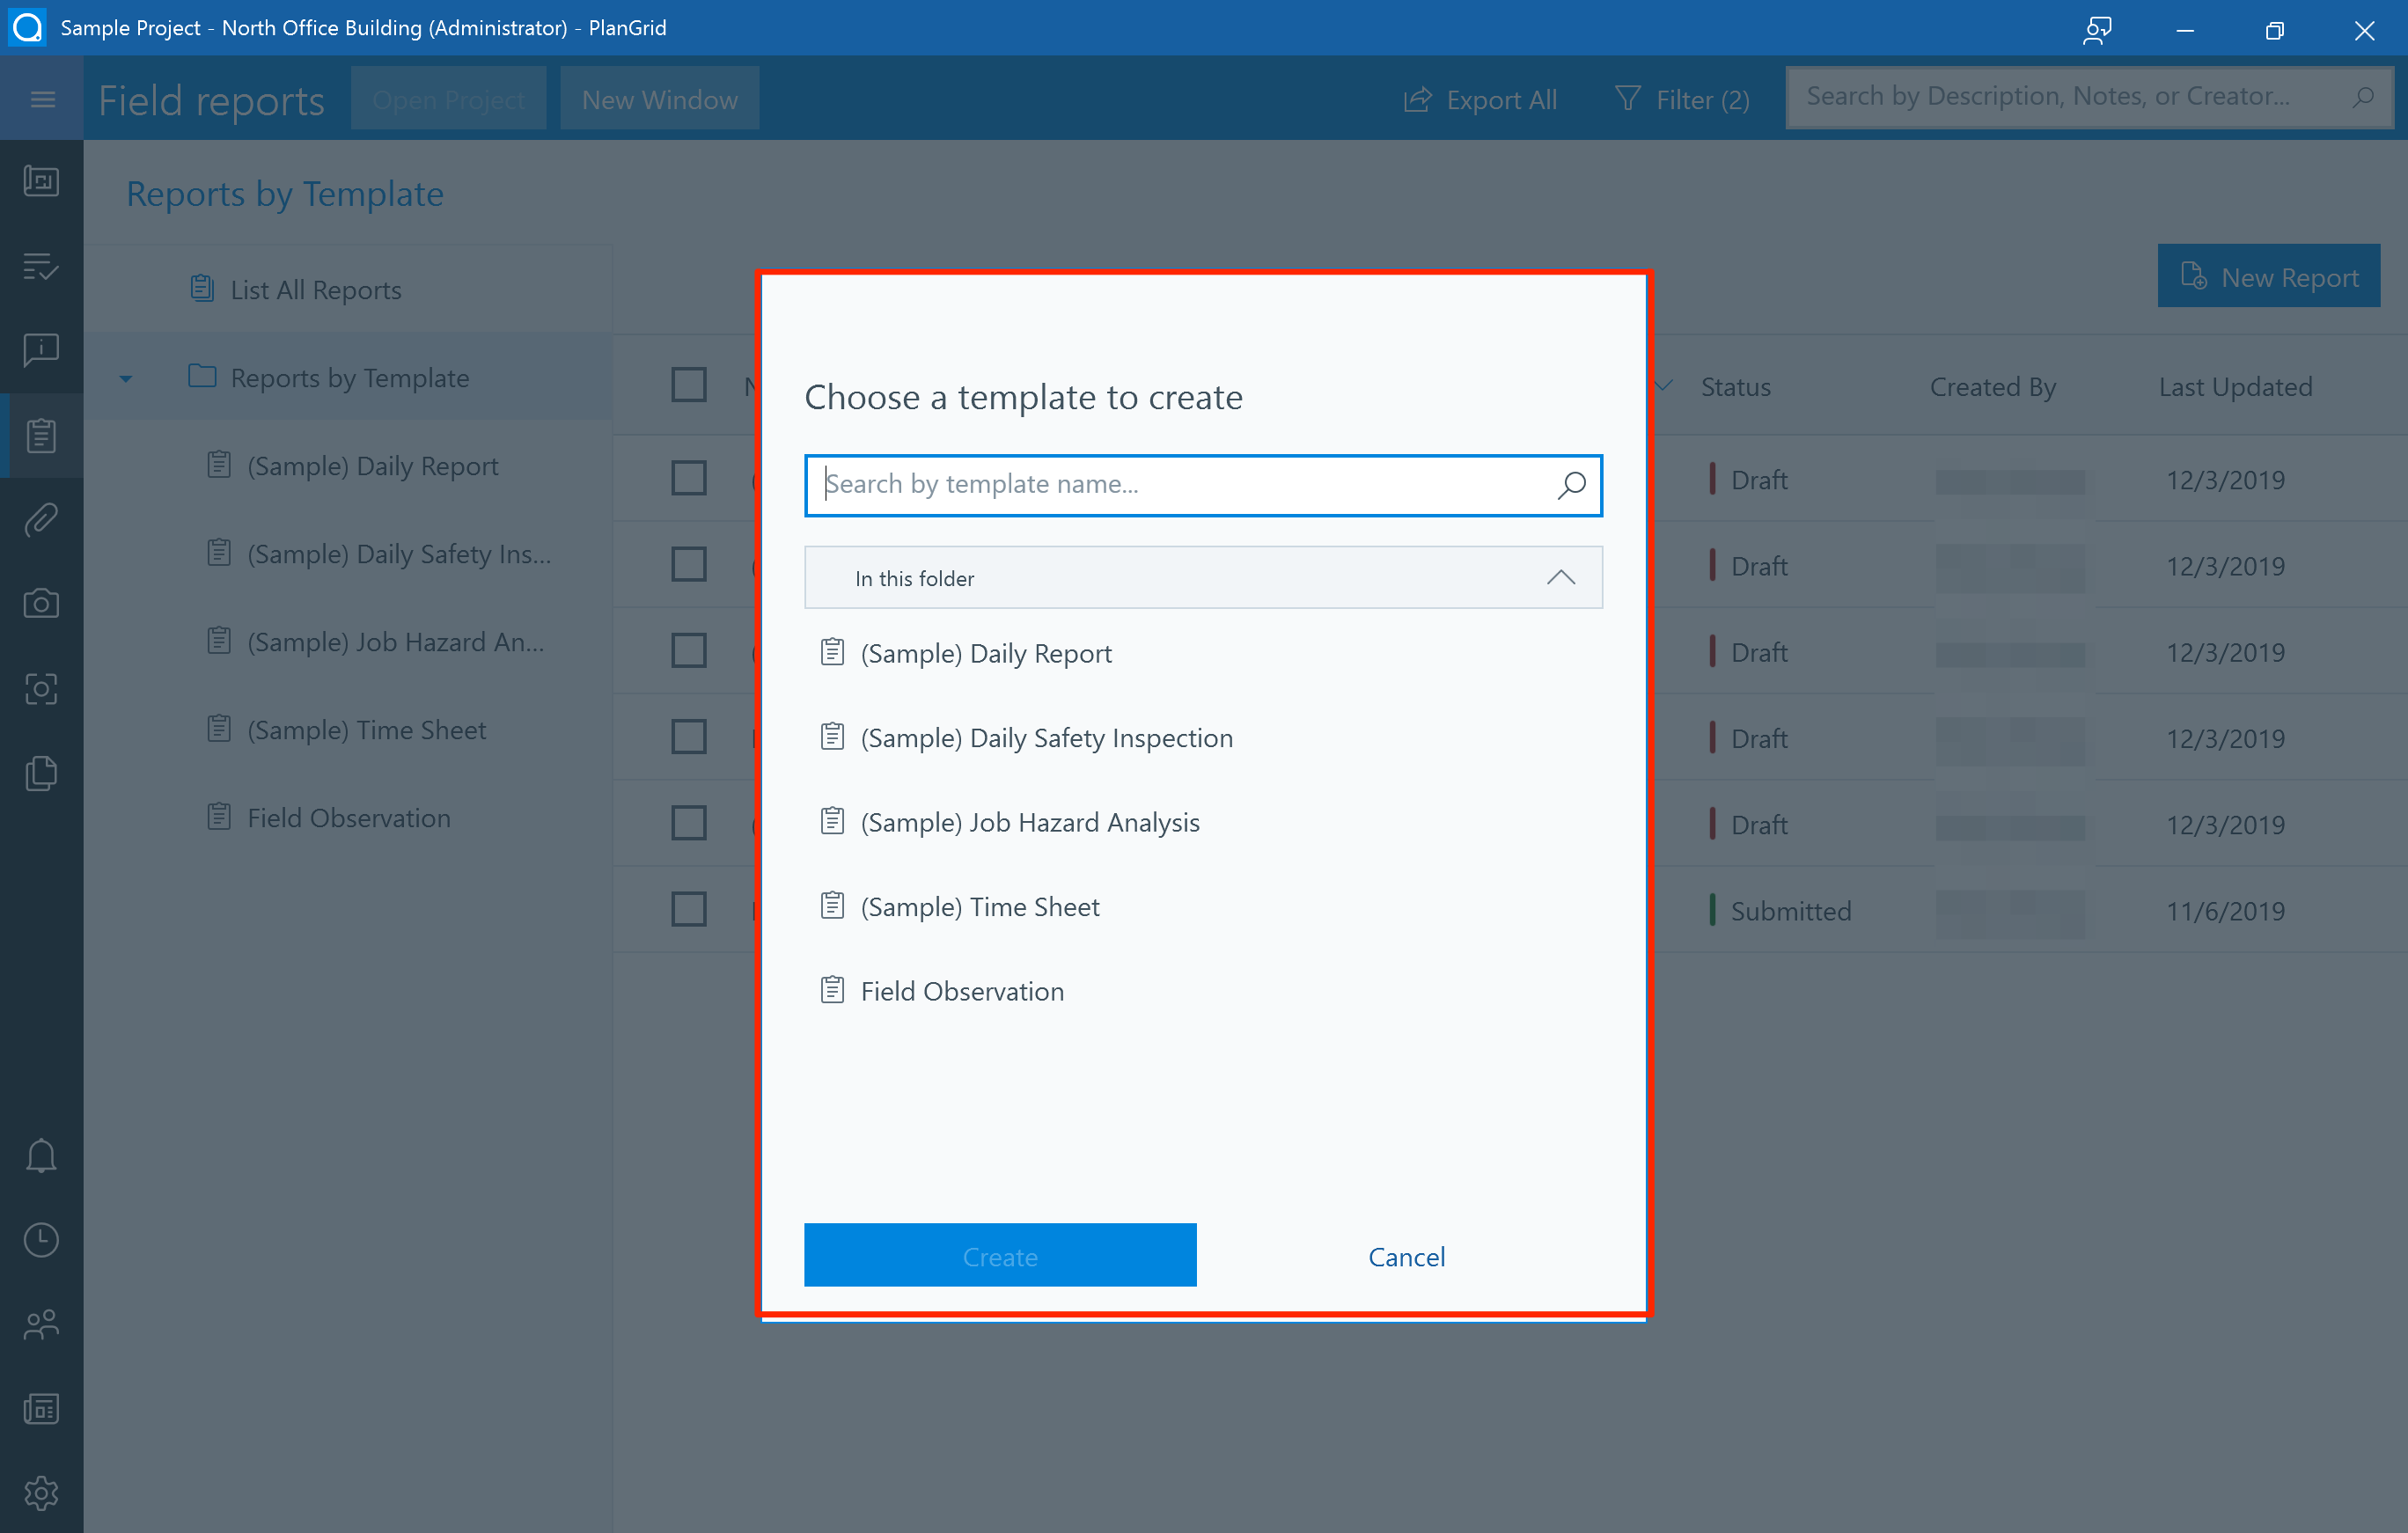
Task: Choose (Sample) Daily Safety Inspection template
Action: tap(1203, 738)
